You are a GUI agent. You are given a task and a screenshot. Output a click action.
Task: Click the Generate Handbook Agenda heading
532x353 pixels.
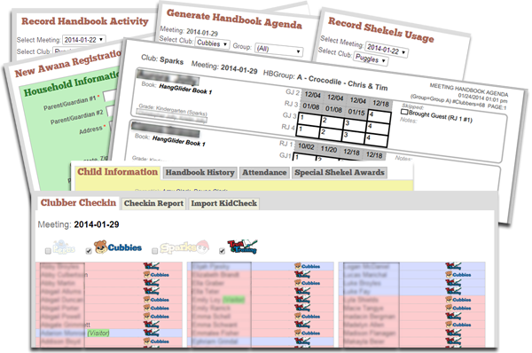[x=234, y=19]
